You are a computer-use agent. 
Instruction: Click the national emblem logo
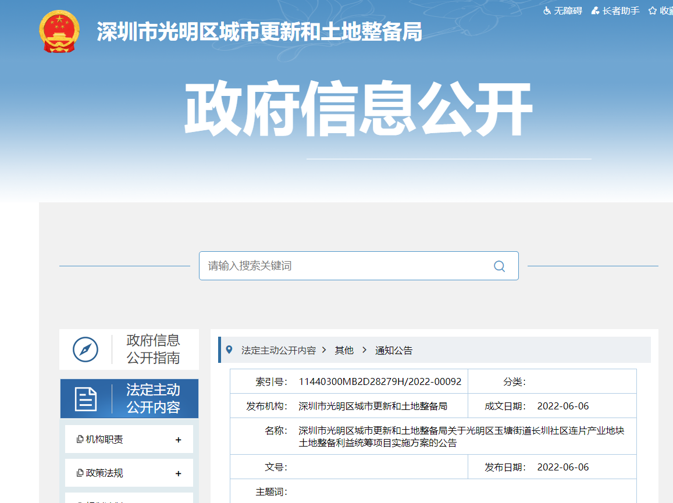(x=57, y=31)
